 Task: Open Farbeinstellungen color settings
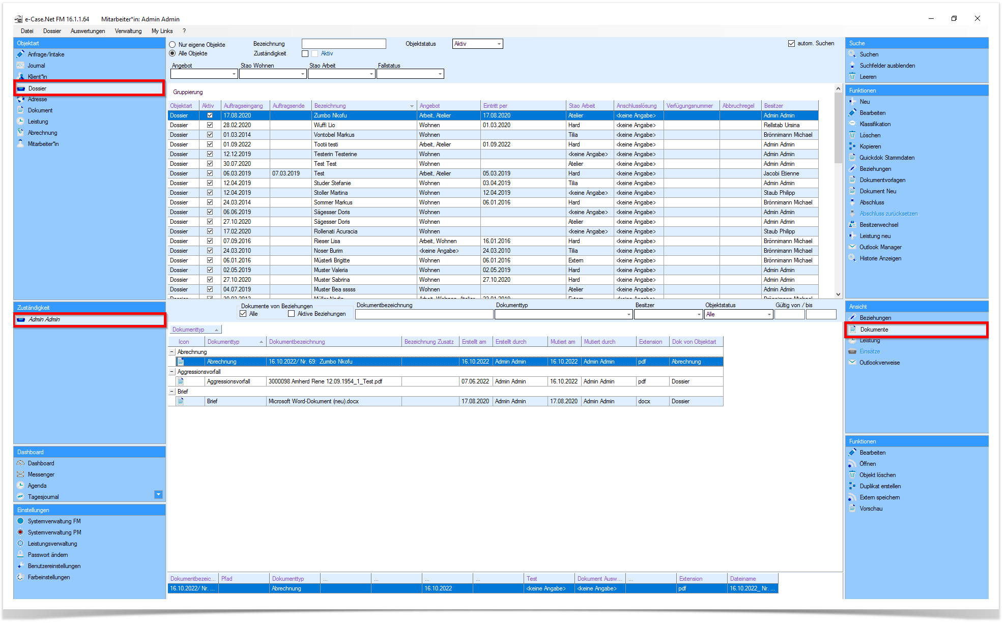[49, 577]
